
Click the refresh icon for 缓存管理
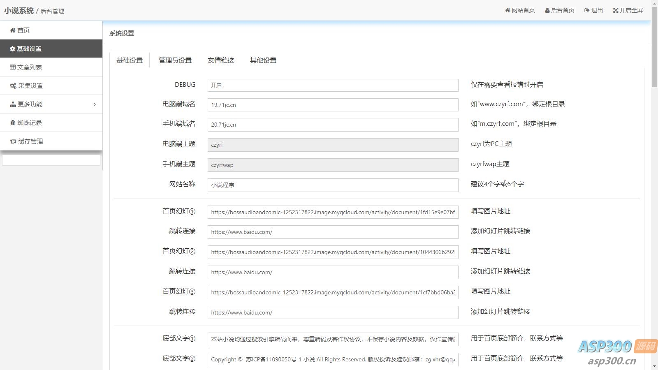point(13,141)
